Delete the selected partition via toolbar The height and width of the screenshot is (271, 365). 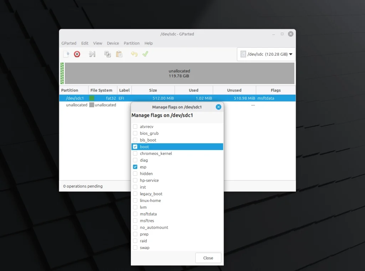pyautogui.click(x=77, y=54)
